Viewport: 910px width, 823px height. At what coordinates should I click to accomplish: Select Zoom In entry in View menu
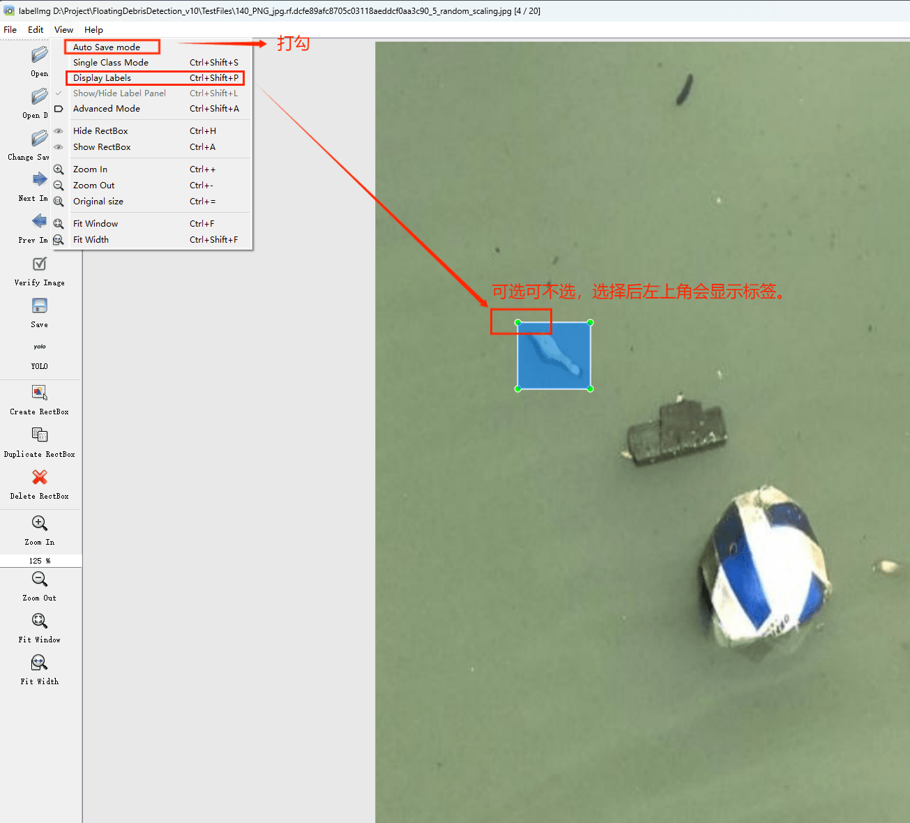point(152,169)
